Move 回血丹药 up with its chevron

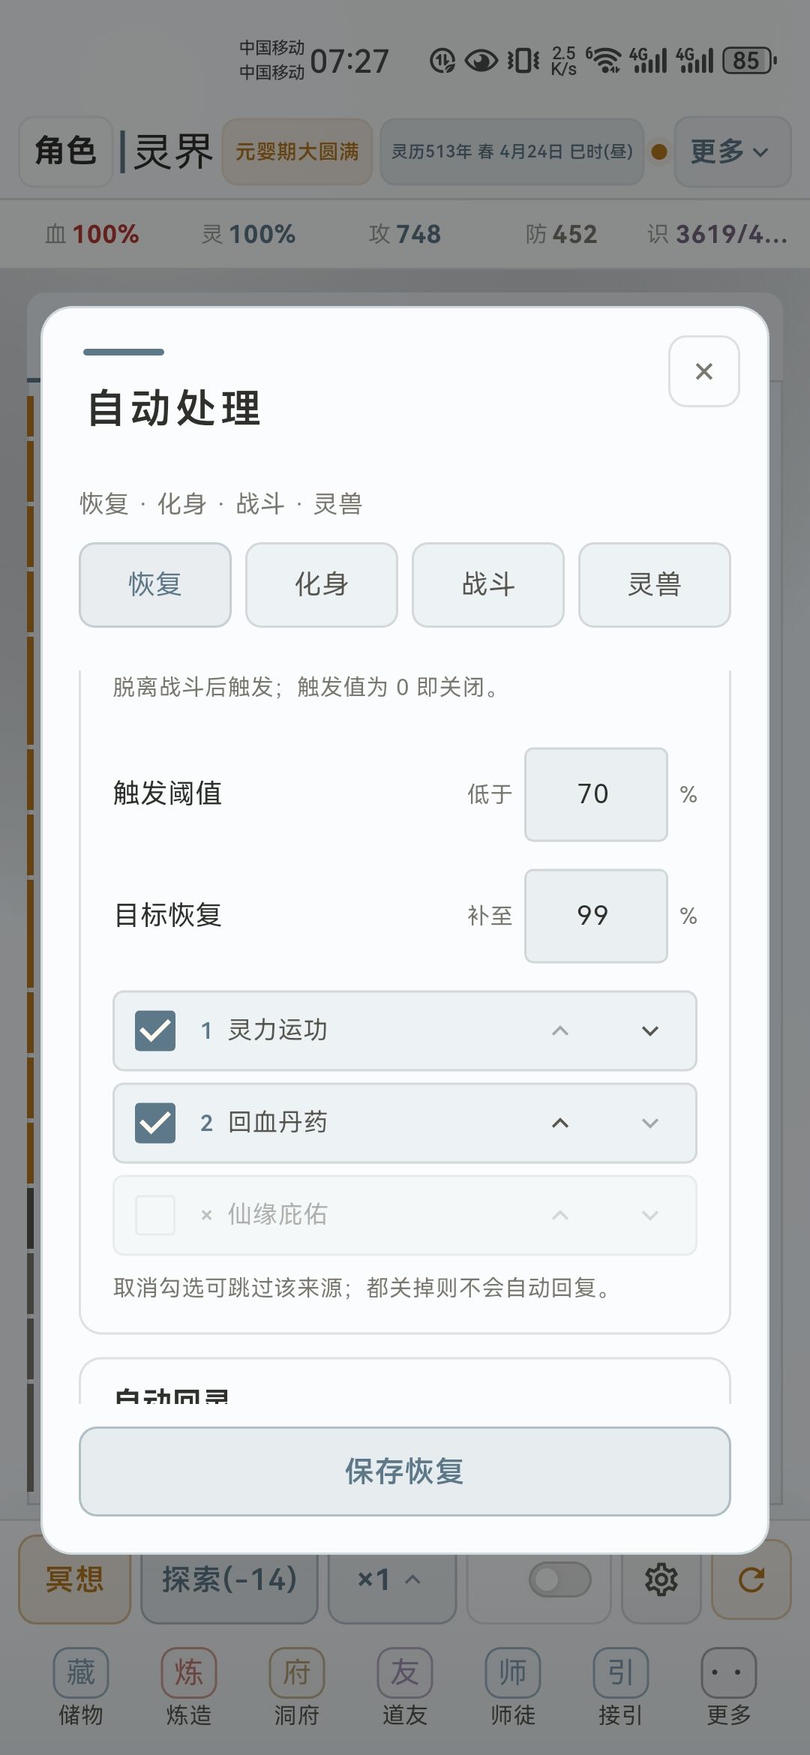560,1123
